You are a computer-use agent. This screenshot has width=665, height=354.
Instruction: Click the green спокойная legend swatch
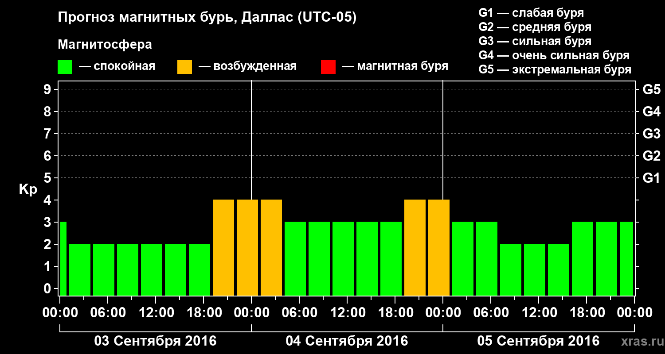pyautogui.click(x=65, y=67)
